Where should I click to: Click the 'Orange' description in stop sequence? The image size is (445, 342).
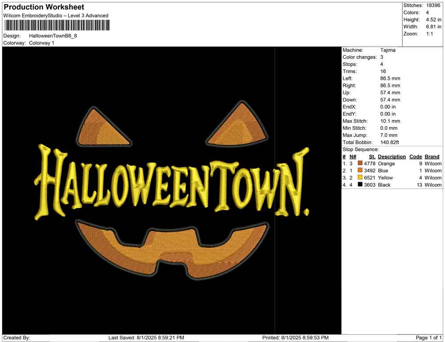pyautogui.click(x=386, y=163)
